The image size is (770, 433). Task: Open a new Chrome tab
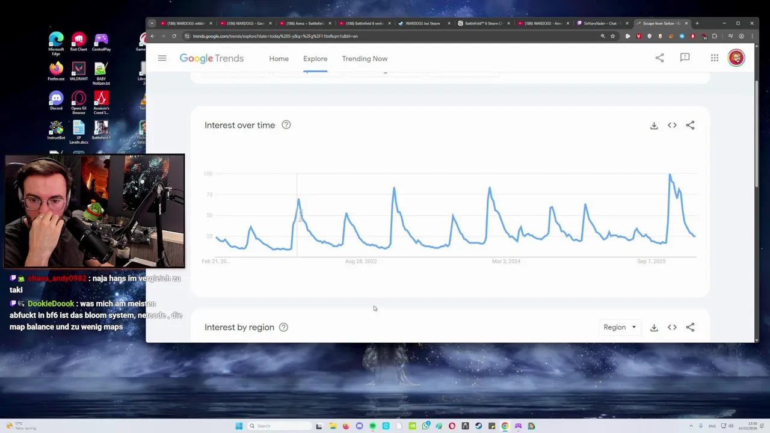(x=697, y=23)
